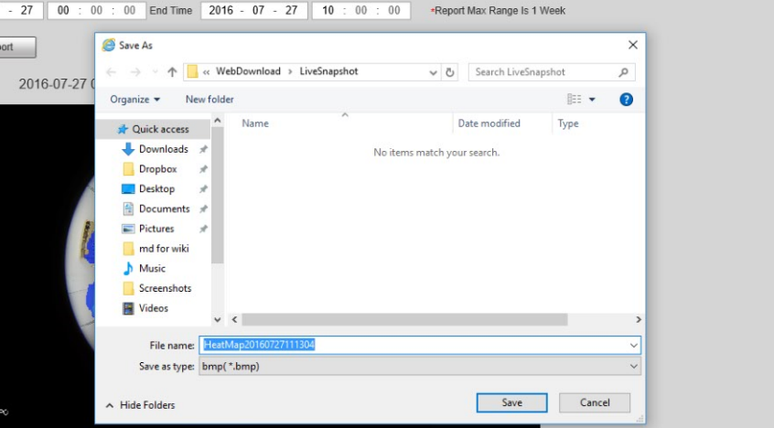774x428 pixels.
Task: Unpin Documents using its pin icon
Action: click(203, 209)
